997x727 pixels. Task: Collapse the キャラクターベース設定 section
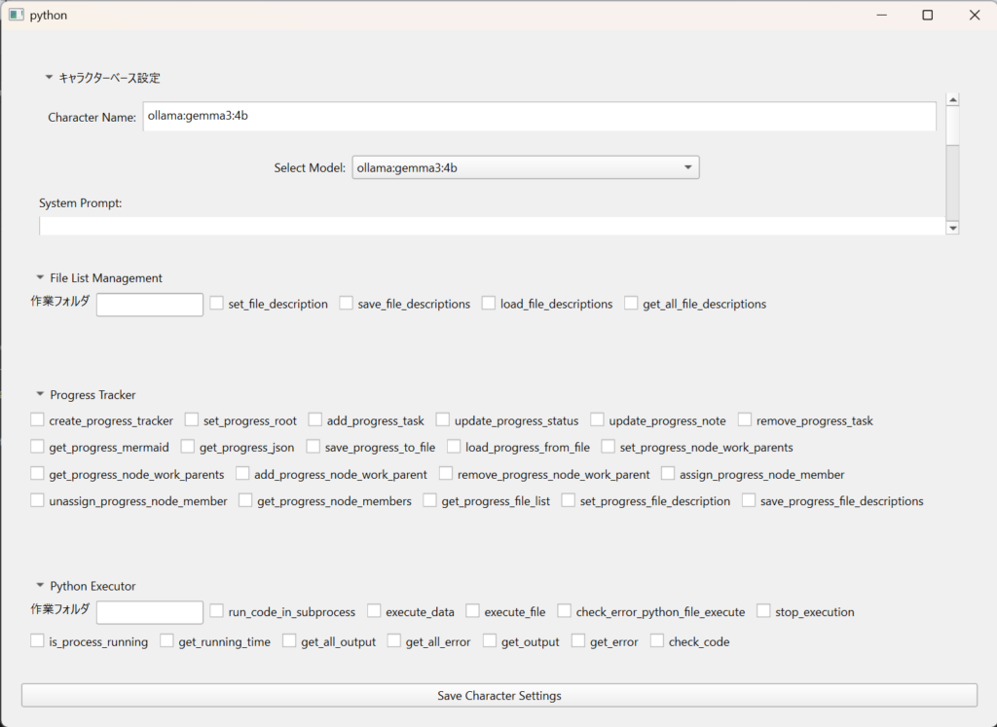pos(49,78)
